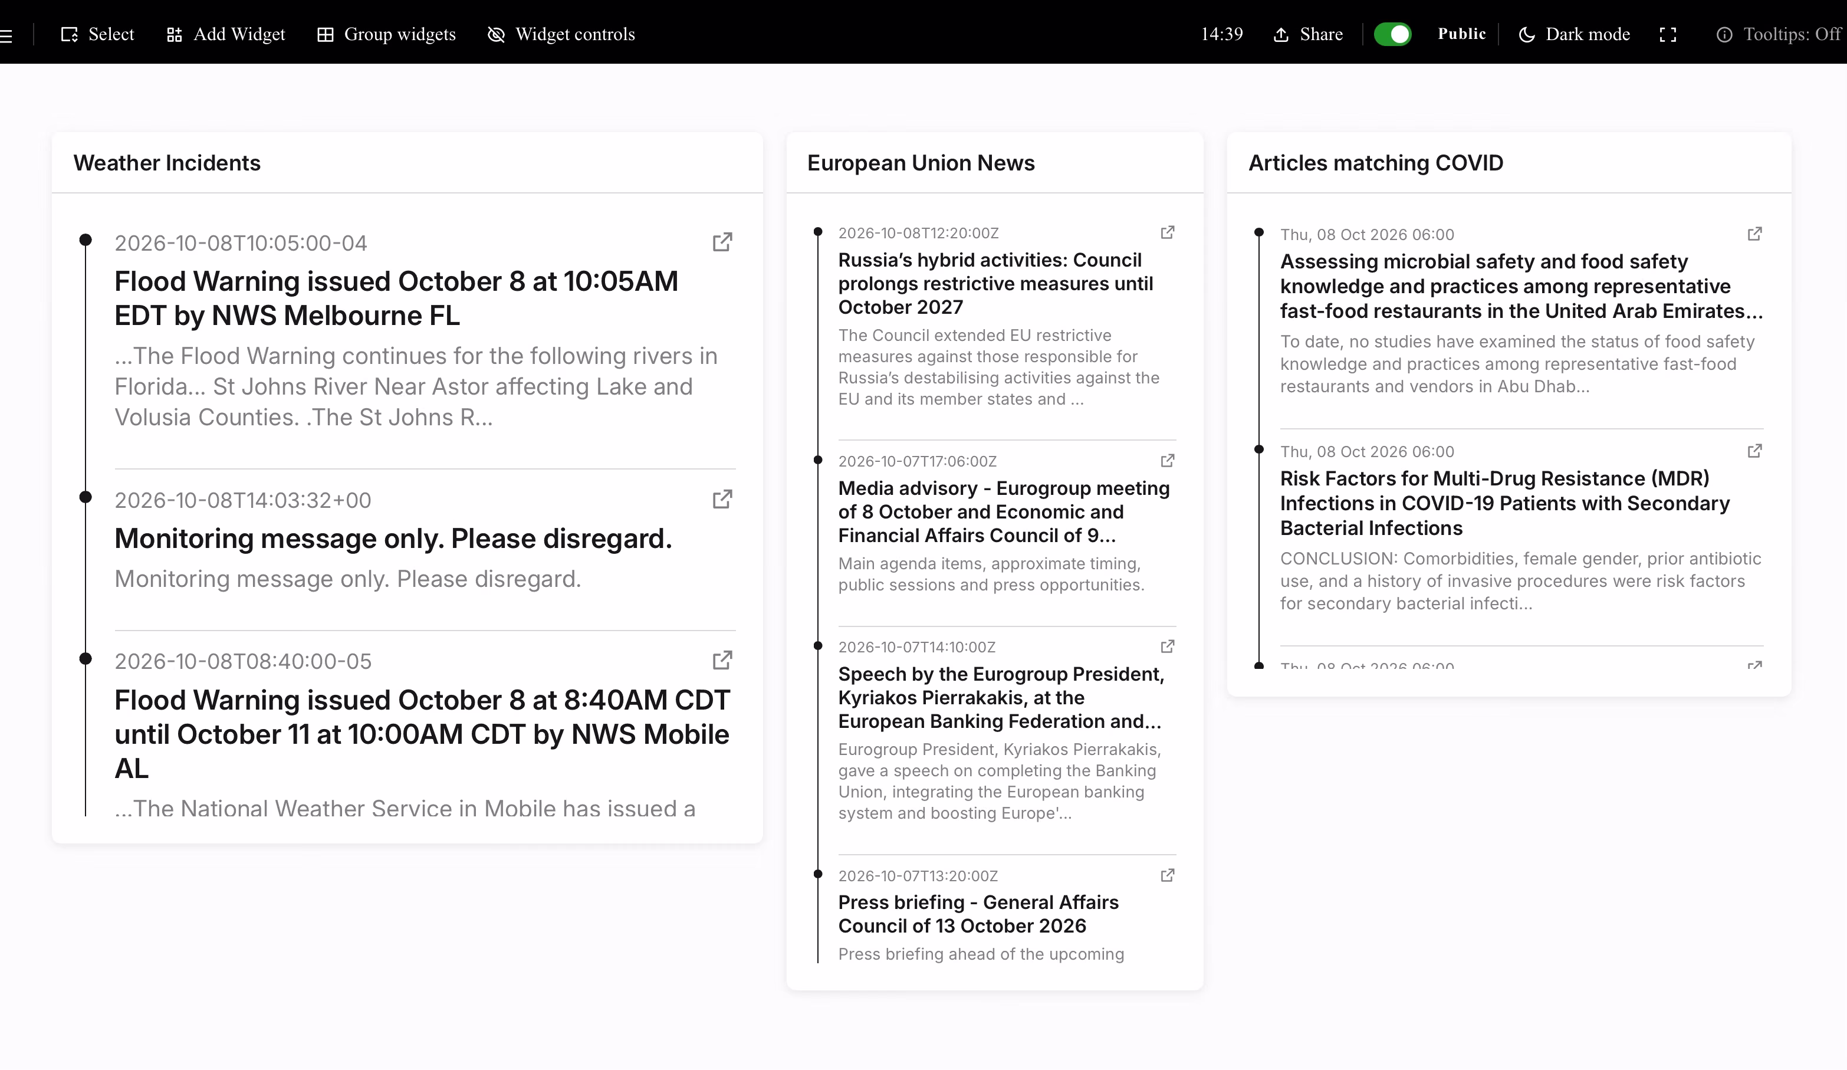Image resolution: width=1847 pixels, height=1070 pixels.
Task: Click Press briefing General Affairs Council headline
Action: pos(978,914)
